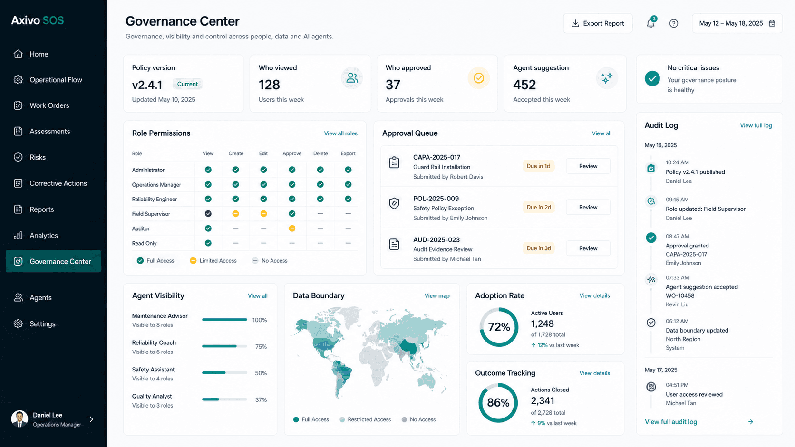795x447 pixels.
Task: Click the Home sidebar icon
Action: (x=18, y=54)
